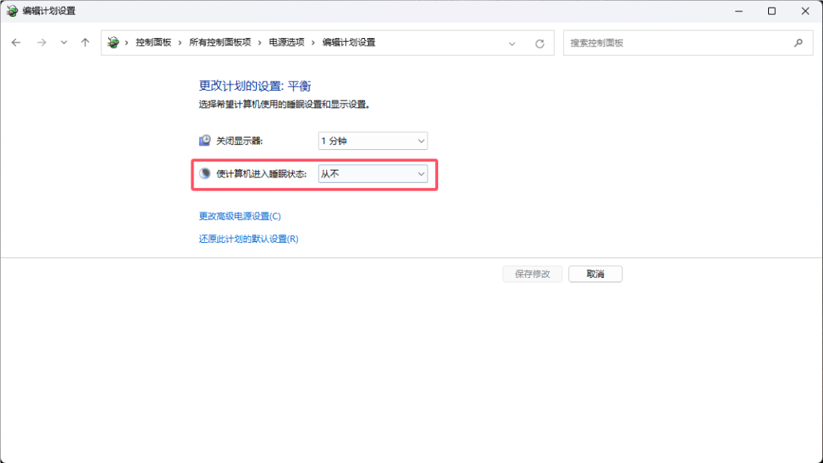Click the up to parent folder arrow

85,43
